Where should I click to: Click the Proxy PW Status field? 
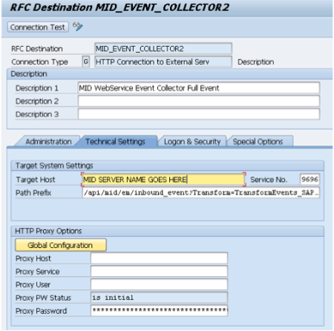[x=159, y=298]
